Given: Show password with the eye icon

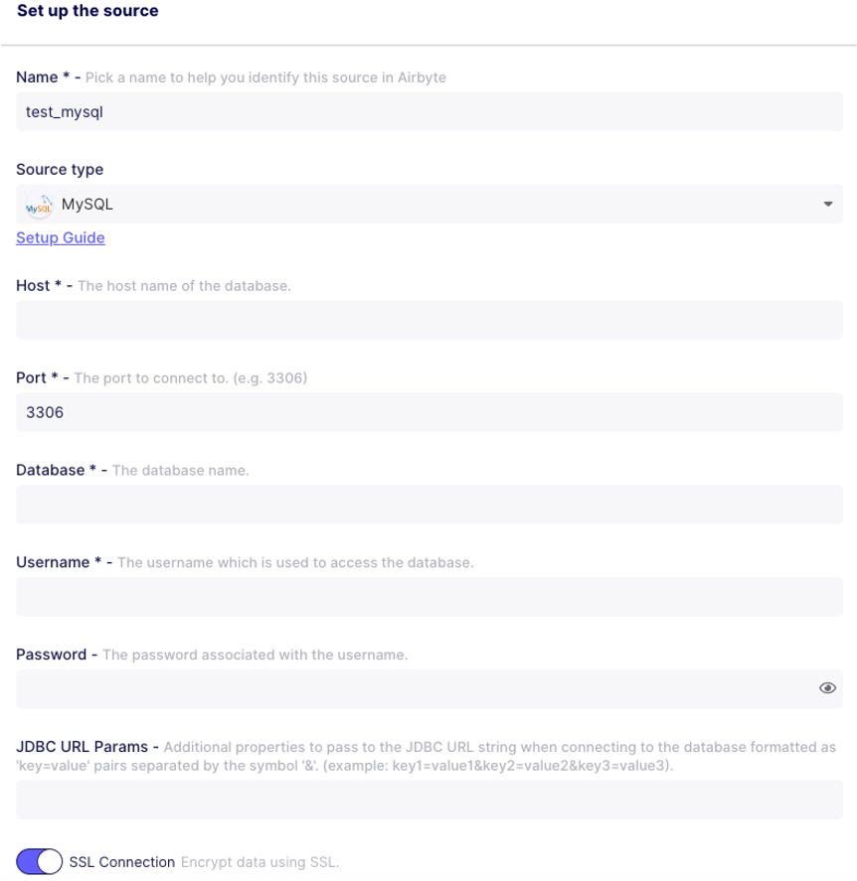Looking at the screenshot, I should coord(827,688).
